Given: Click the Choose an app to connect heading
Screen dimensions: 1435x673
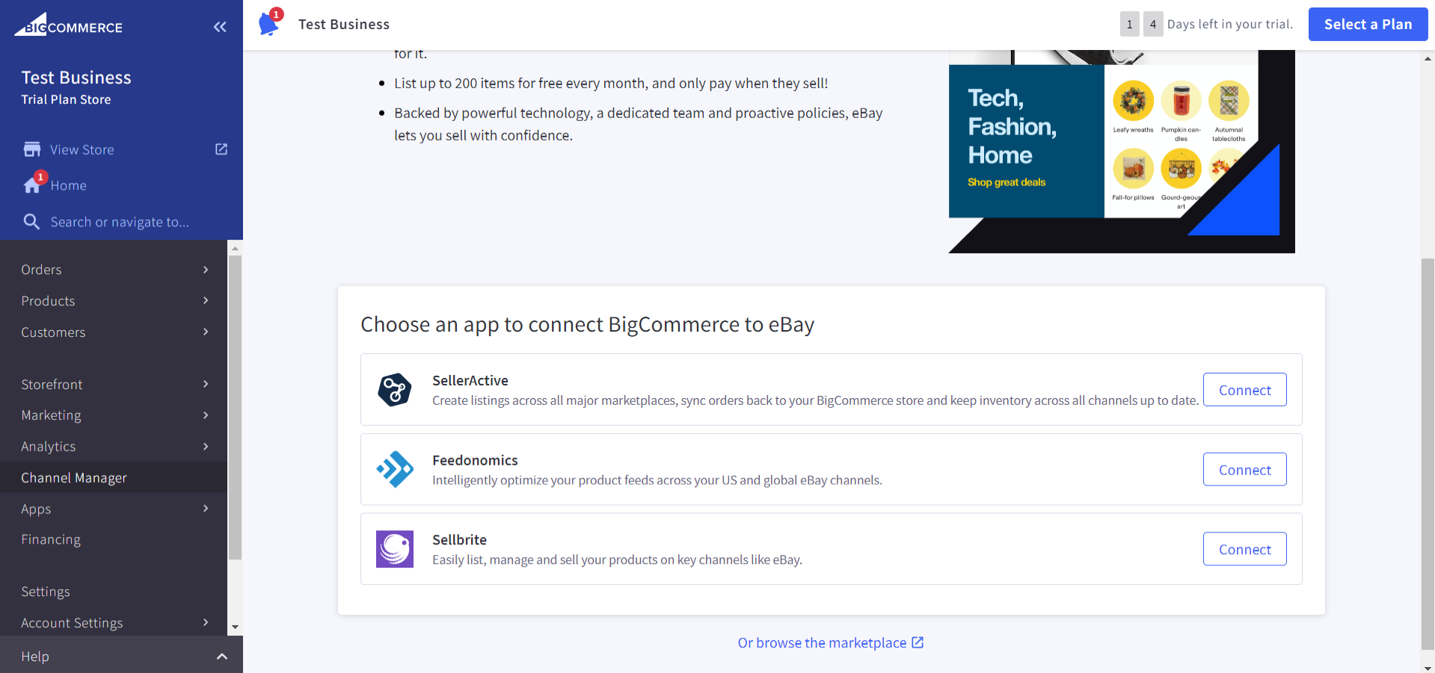Looking at the screenshot, I should point(587,324).
